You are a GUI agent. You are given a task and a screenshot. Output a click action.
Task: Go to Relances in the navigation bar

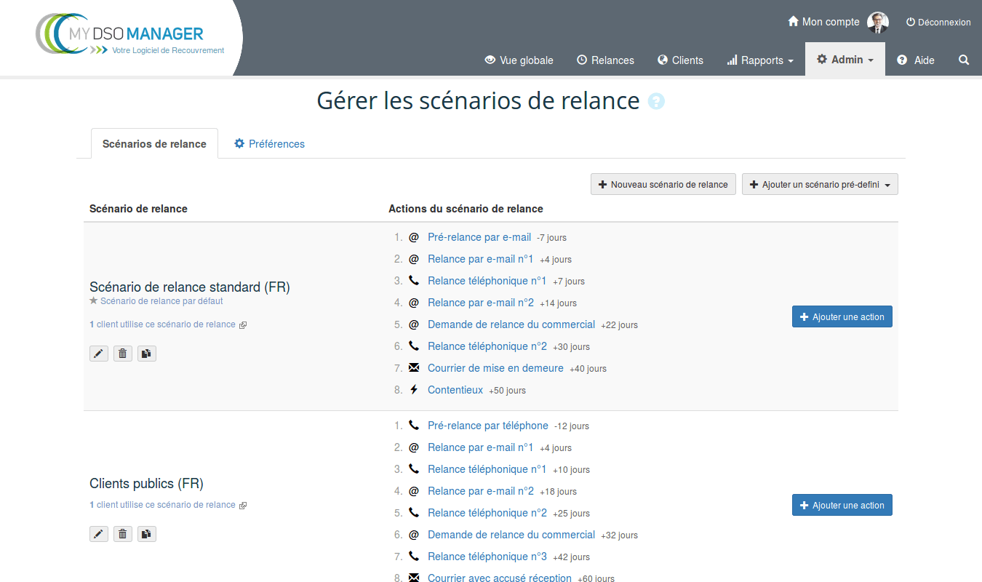(x=605, y=60)
